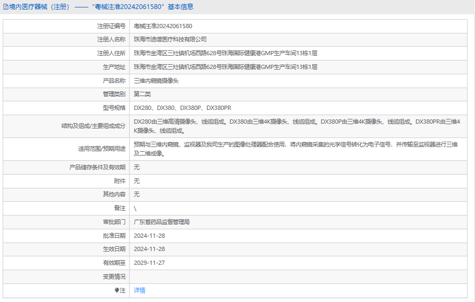
Task: Click the page title 境内医疗器械（注册）基本信息
Action: click(101, 7)
